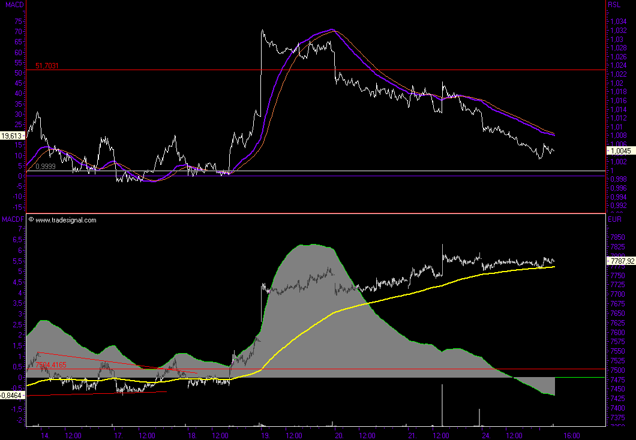The height and width of the screenshot is (440, 636).
Task: Open the www.tradesignal.com copyright link
Action: pyautogui.click(x=65, y=220)
